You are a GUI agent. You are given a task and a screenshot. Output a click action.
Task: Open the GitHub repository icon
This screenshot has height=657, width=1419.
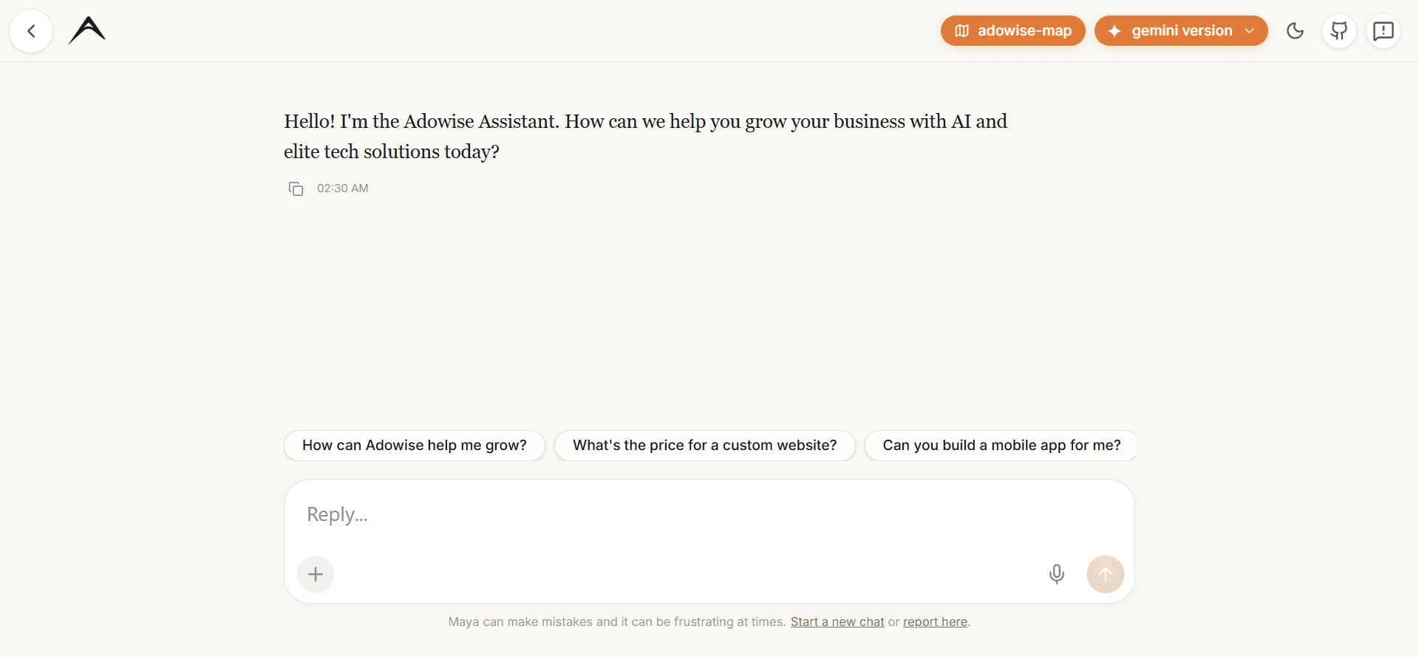click(1339, 31)
